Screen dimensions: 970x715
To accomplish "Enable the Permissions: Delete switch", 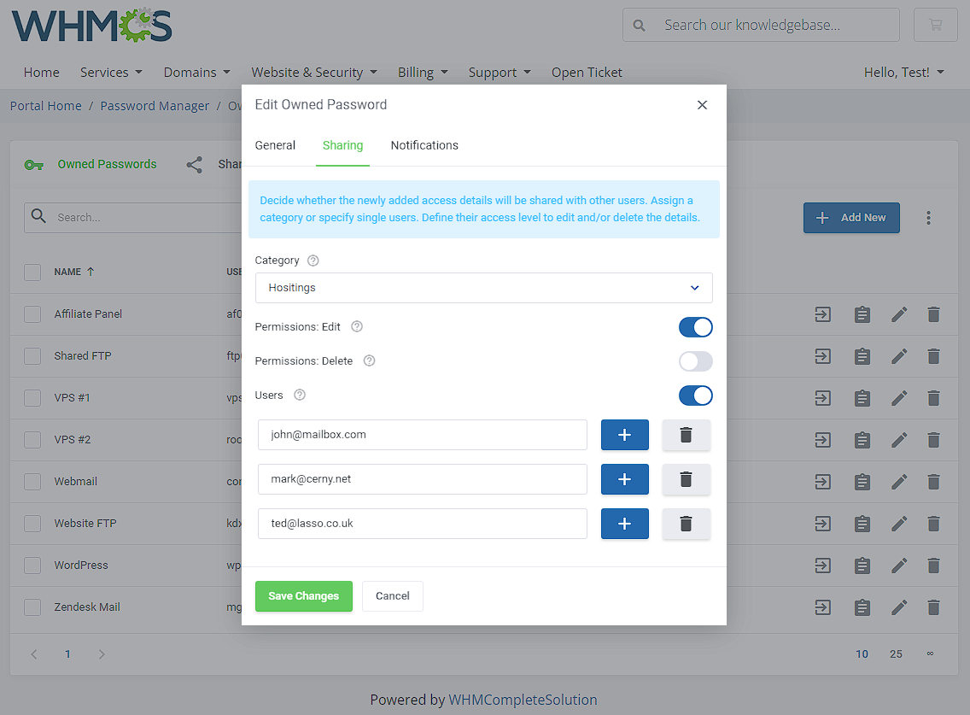I will point(695,360).
